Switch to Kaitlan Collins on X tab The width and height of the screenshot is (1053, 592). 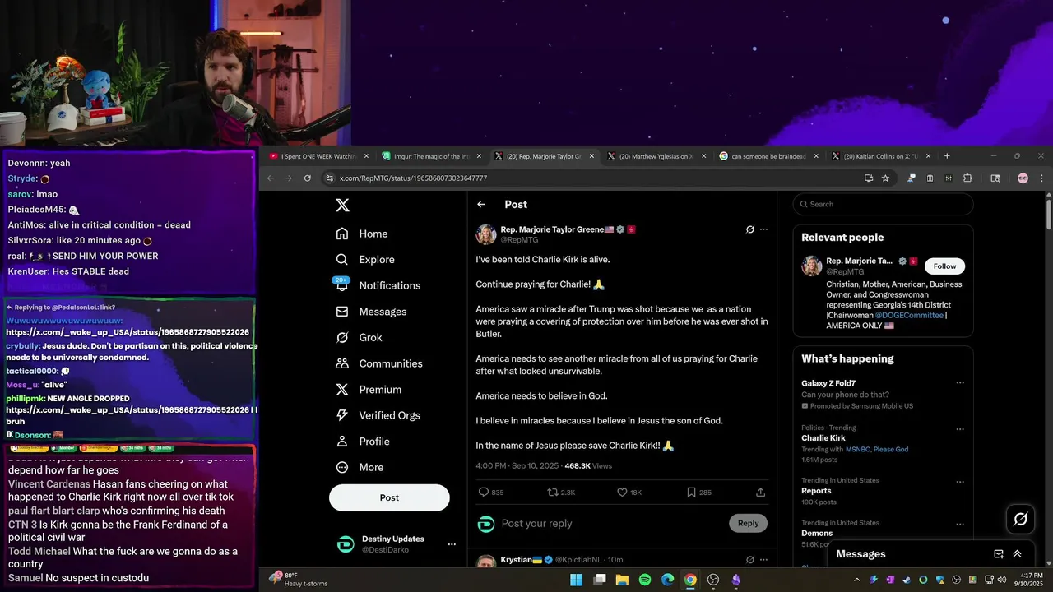pos(881,156)
